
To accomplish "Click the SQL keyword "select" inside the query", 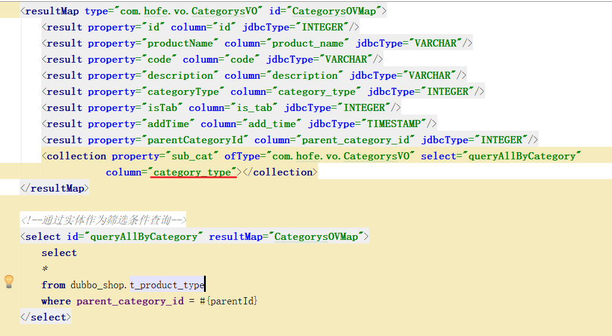I will pos(59,253).
